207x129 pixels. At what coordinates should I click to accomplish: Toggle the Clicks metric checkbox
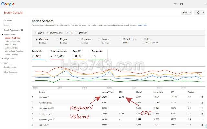click(x=36, y=33)
